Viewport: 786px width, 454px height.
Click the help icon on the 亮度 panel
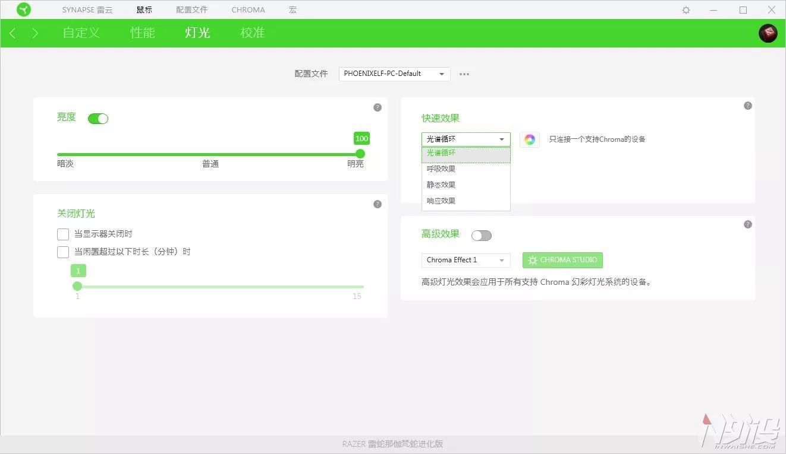378,107
